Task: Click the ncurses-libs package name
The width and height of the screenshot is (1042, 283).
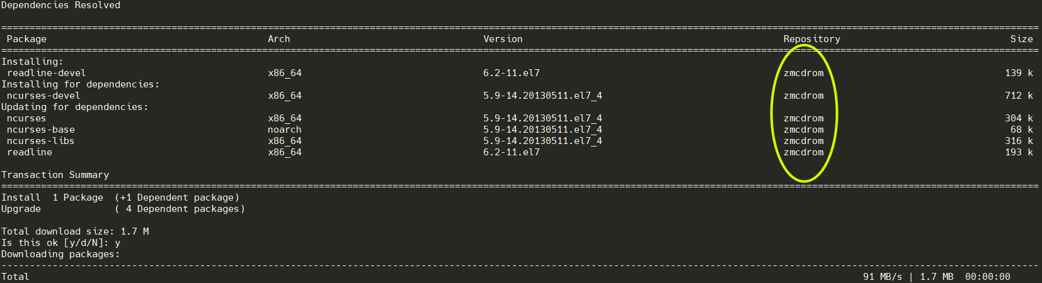Action: click(x=41, y=141)
